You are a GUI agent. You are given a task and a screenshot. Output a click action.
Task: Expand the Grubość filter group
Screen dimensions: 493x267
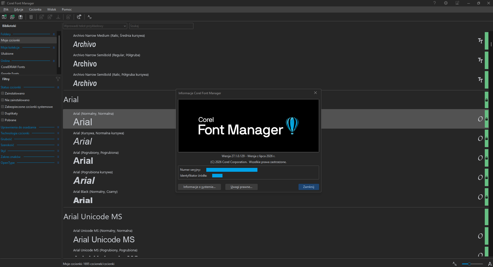click(58, 139)
